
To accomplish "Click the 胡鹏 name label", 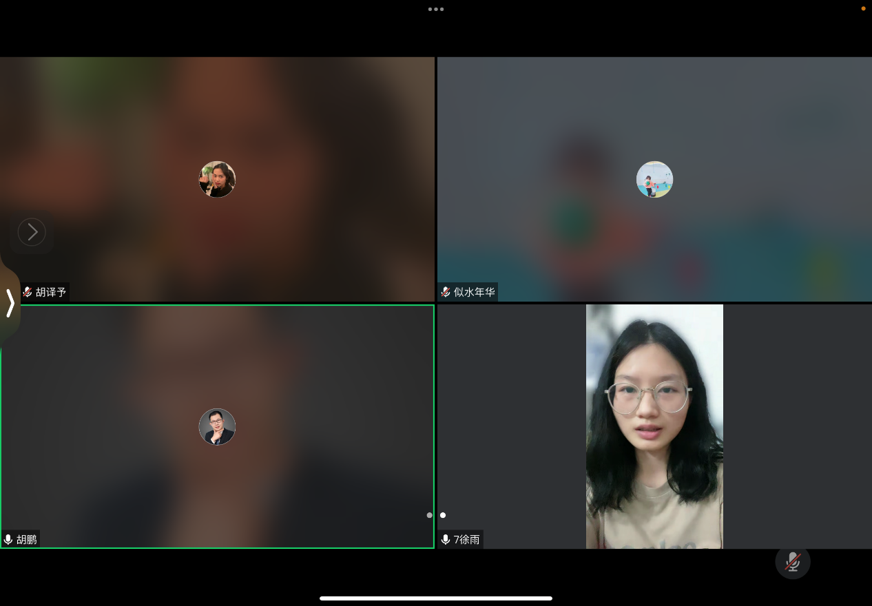I will tap(26, 539).
